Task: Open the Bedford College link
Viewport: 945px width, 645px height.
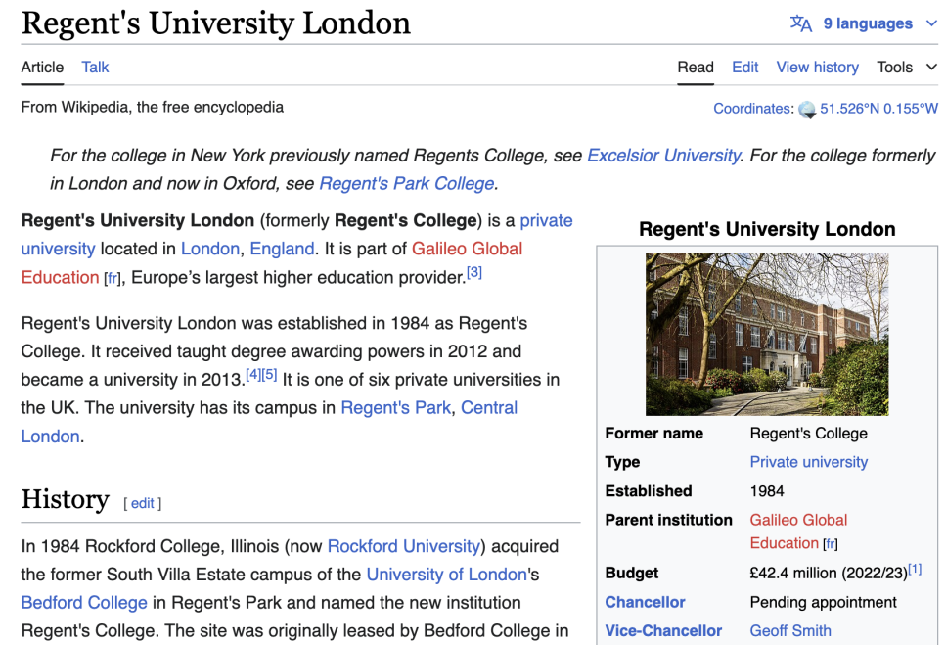Action: pos(84,604)
